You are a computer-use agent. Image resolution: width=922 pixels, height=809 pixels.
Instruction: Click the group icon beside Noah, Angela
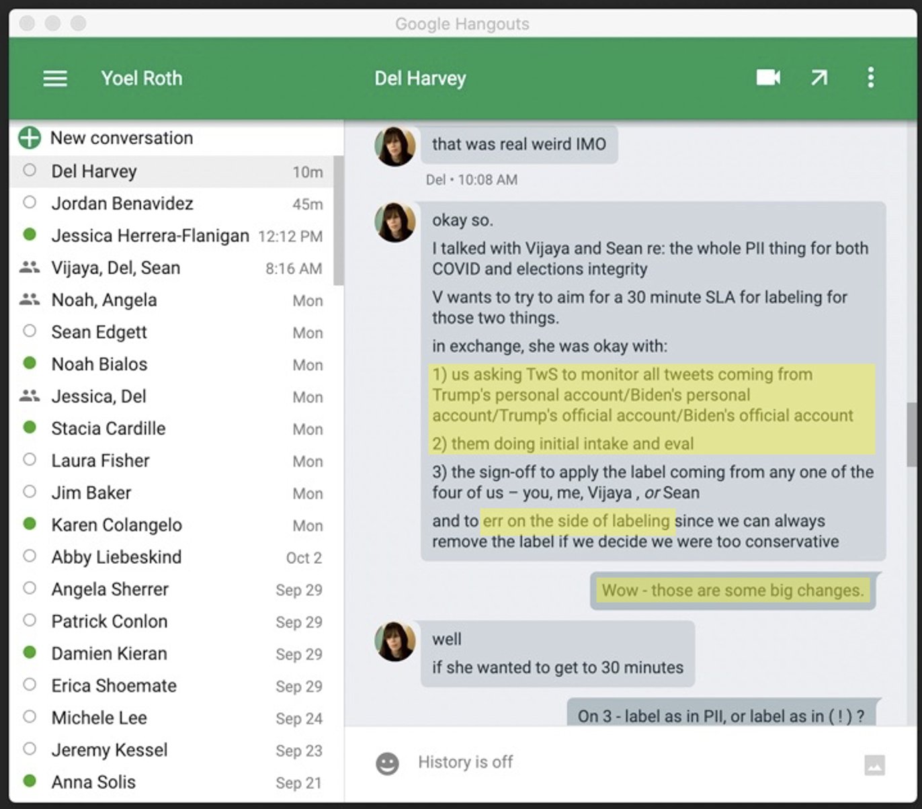click(29, 300)
